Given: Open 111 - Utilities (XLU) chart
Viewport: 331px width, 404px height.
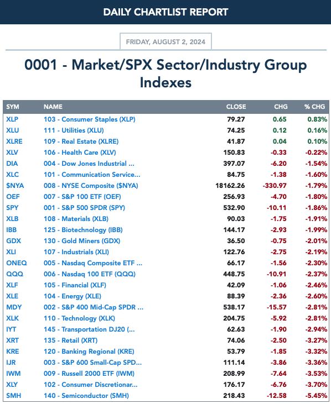Looking at the screenshot, I should point(74,130).
